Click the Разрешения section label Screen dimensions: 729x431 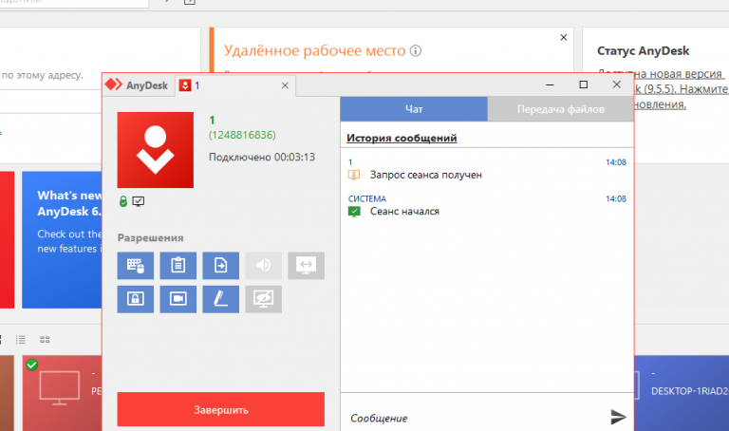click(x=150, y=238)
